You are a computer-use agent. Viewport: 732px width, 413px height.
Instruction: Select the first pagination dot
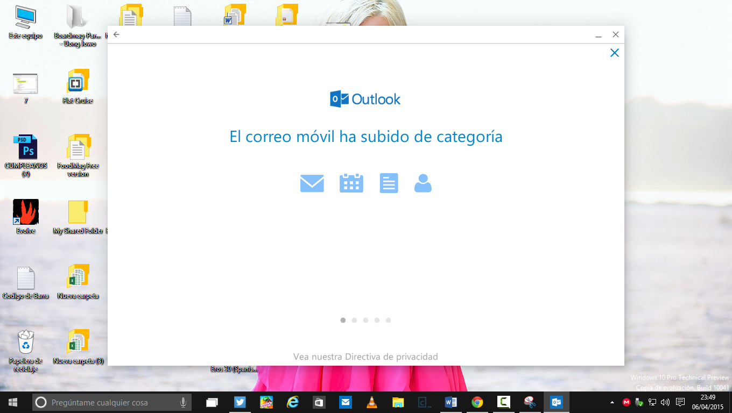[x=343, y=320]
